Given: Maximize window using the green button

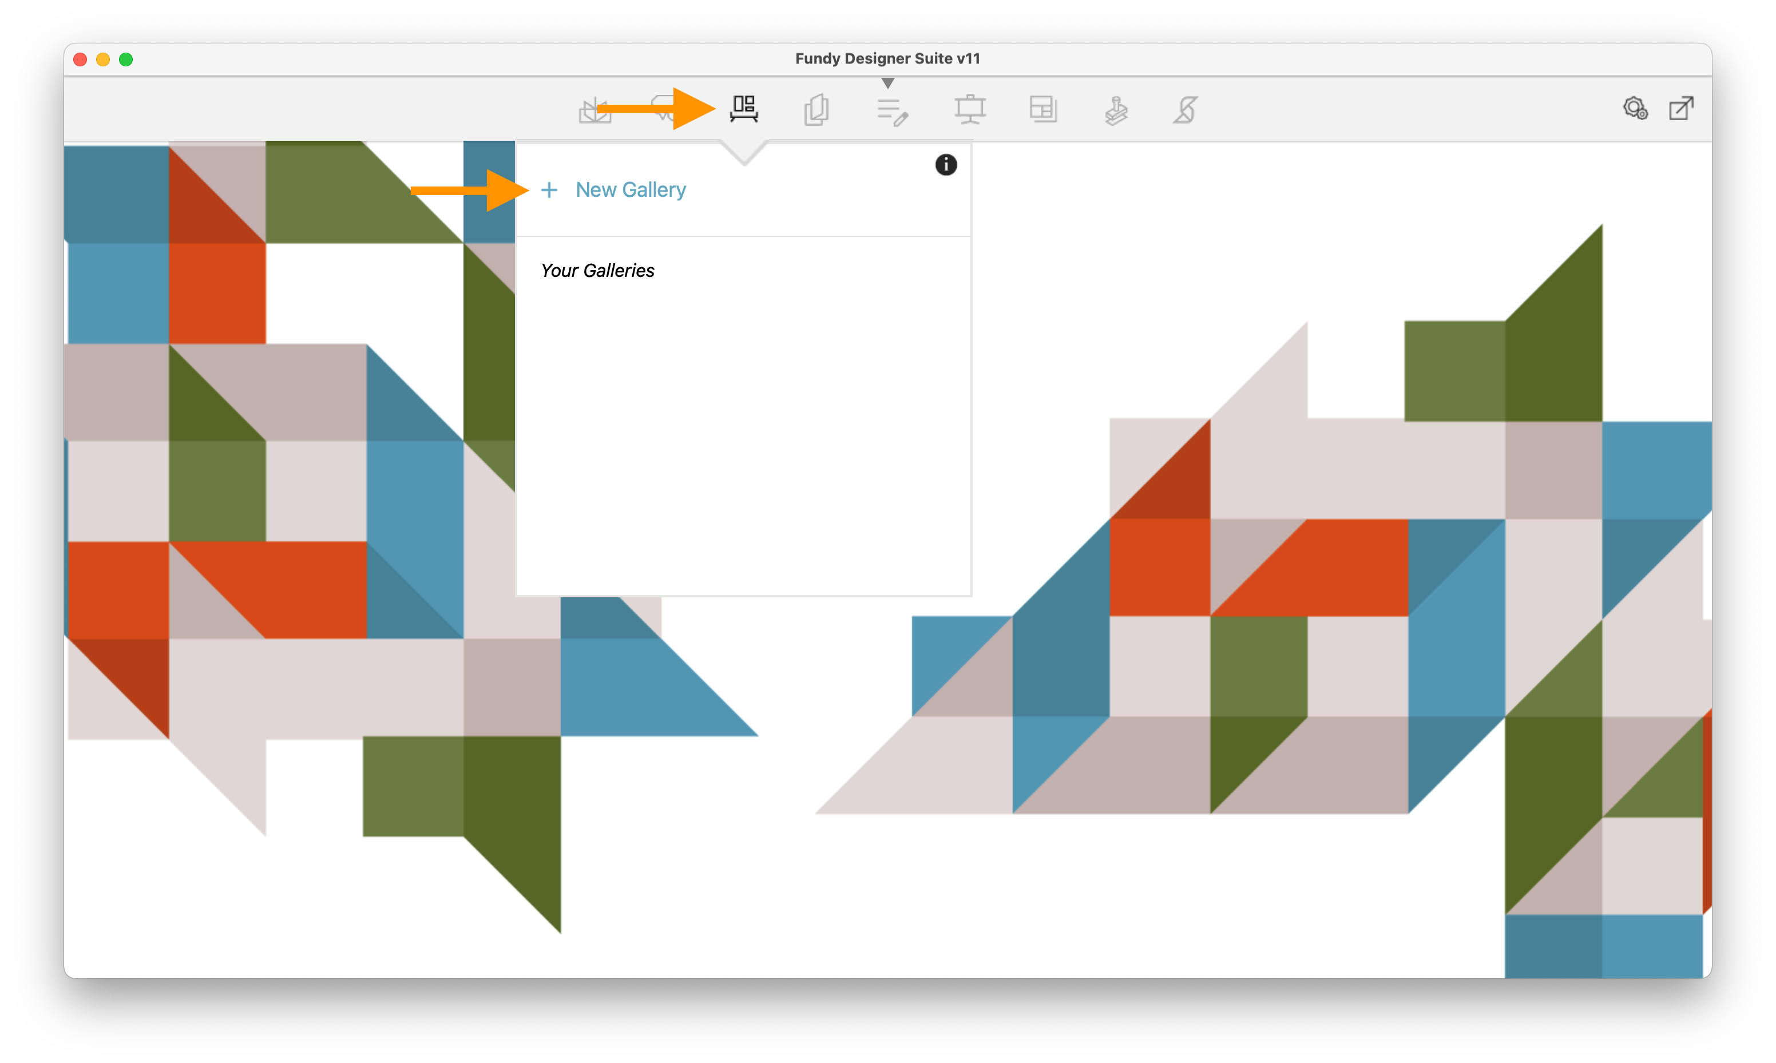Looking at the screenshot, I should click(126, 60).
